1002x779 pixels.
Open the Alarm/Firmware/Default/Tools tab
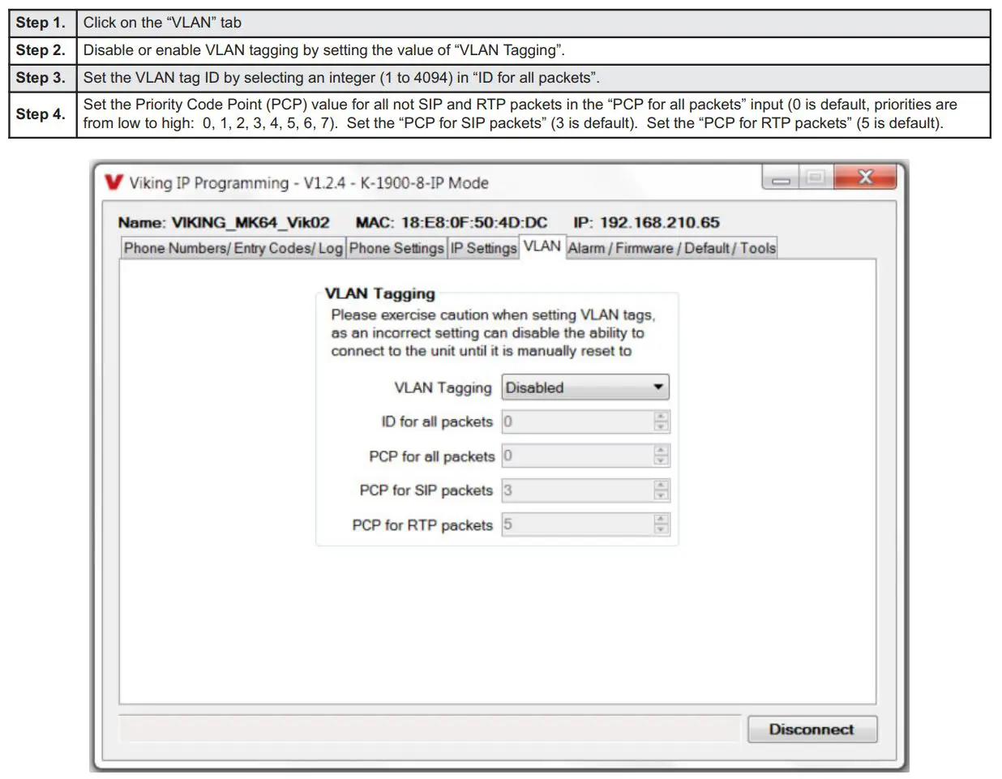[672, 248]
